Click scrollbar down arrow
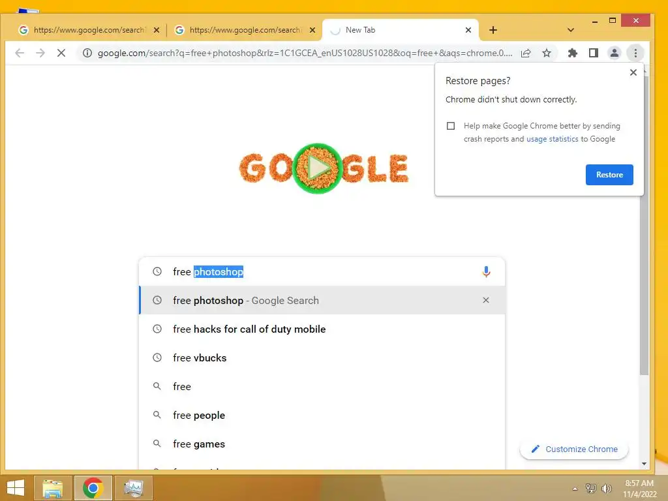Image resolution: width=668 pixels, height=501 pixels. (x=644, y=464)
